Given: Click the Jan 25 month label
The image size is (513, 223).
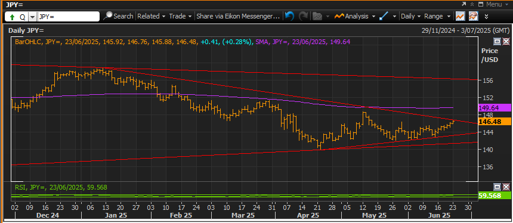Looking at the screenshot, I should point(116,215).
